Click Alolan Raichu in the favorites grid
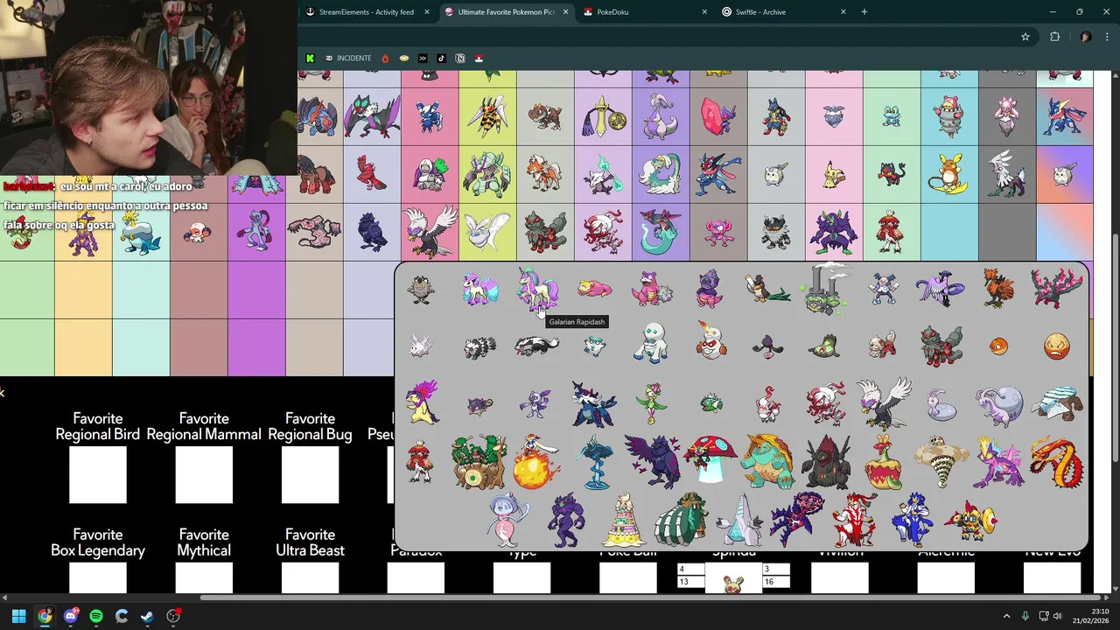Image resolution: width=1120 pixels, height=630 pixels. coord(949,173)
